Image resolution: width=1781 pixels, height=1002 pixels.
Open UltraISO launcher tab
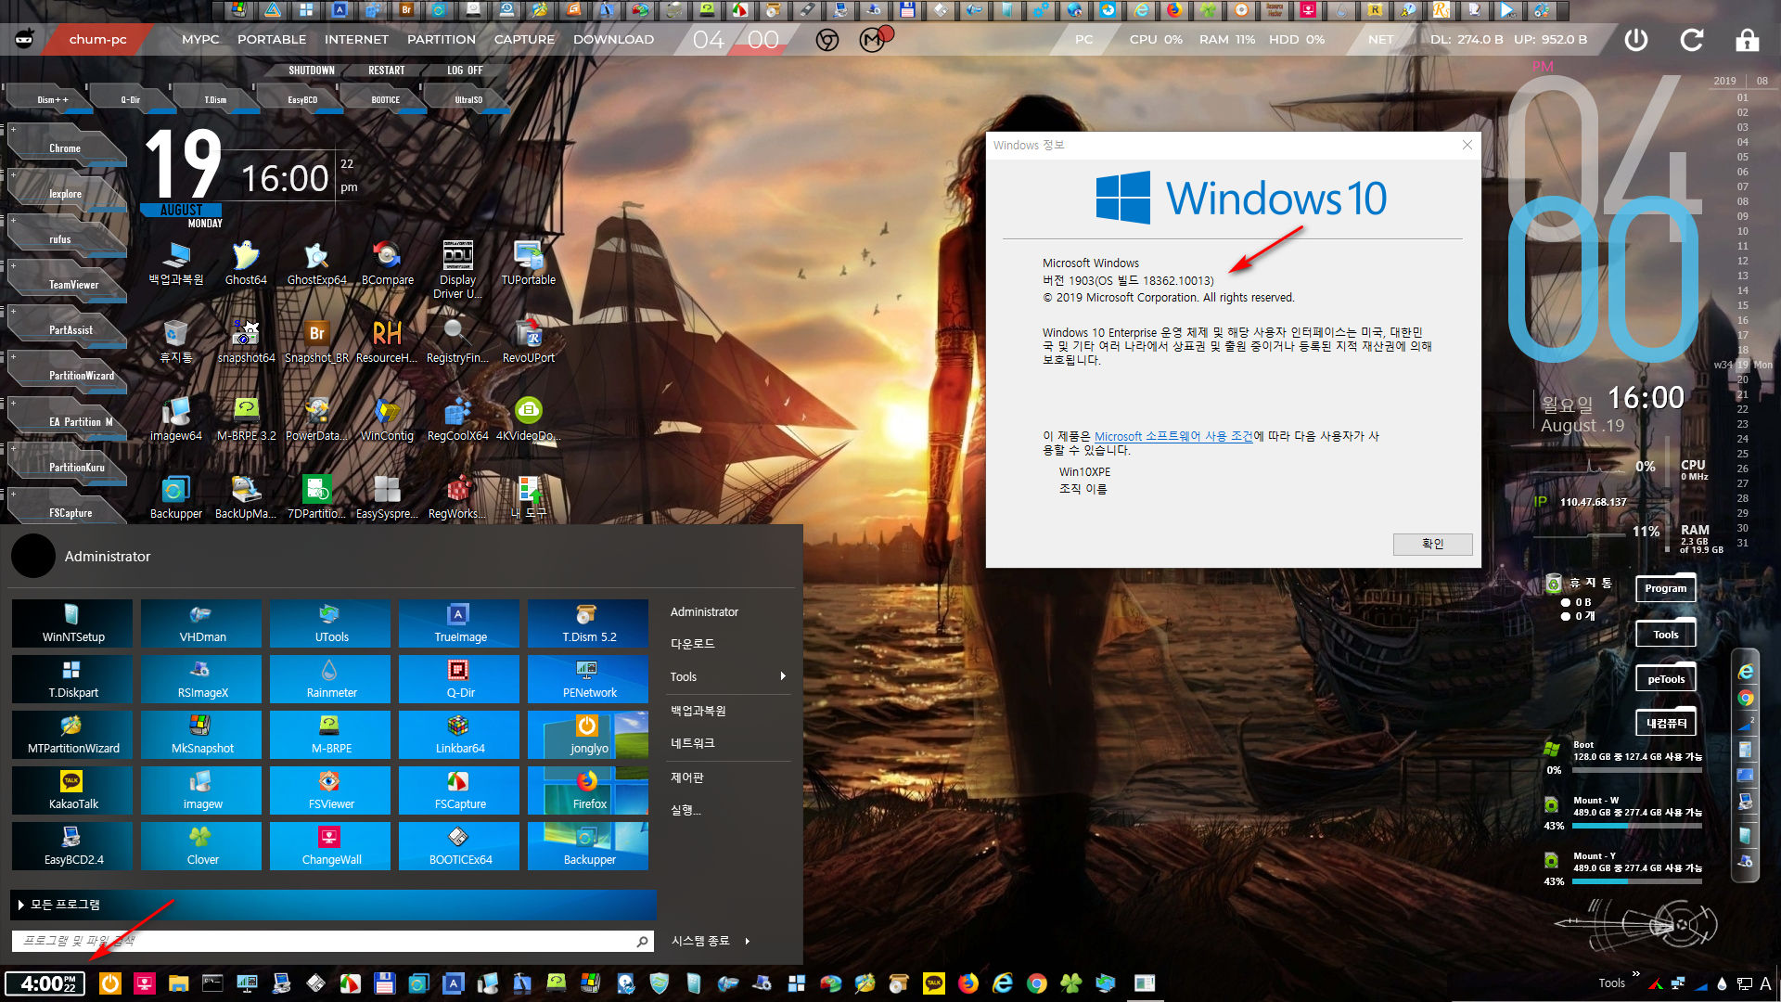[x=468, y=99]
